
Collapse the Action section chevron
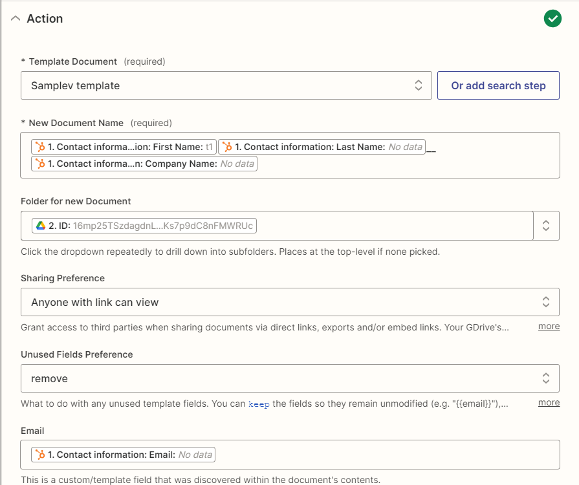tap(15, 18)
